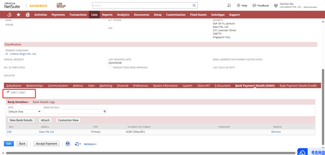Viewport: 325px width, 155px height.
Task: Click the Create New icon in header
Action: 229,5
